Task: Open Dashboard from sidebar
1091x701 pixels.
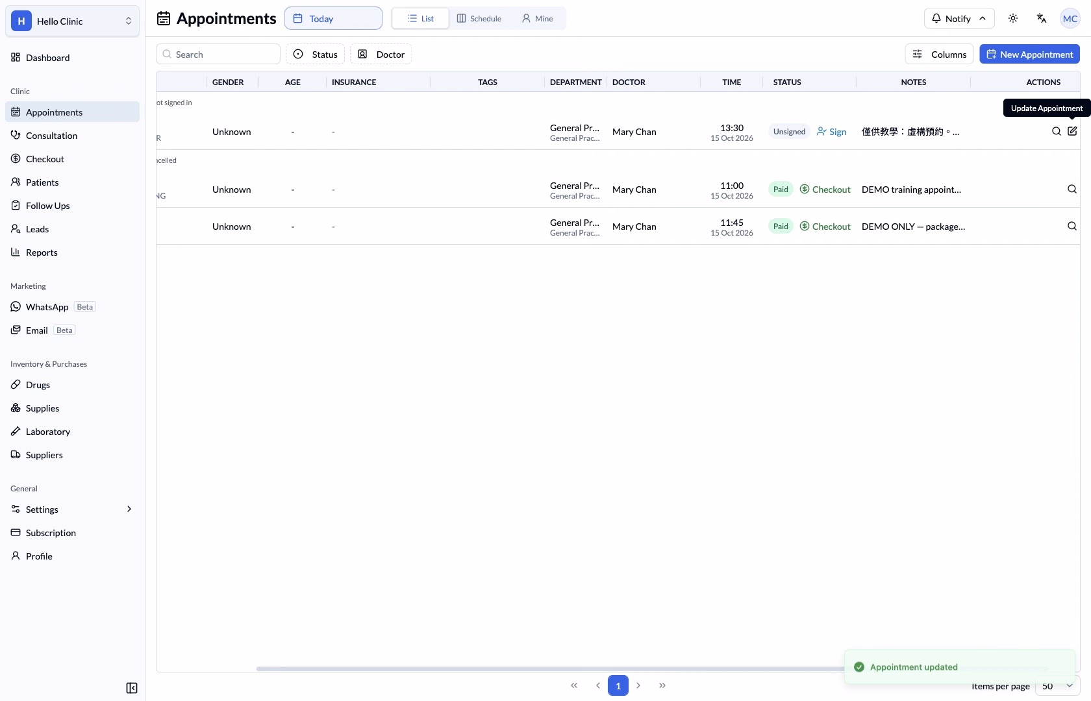Action: click(72, 58)
